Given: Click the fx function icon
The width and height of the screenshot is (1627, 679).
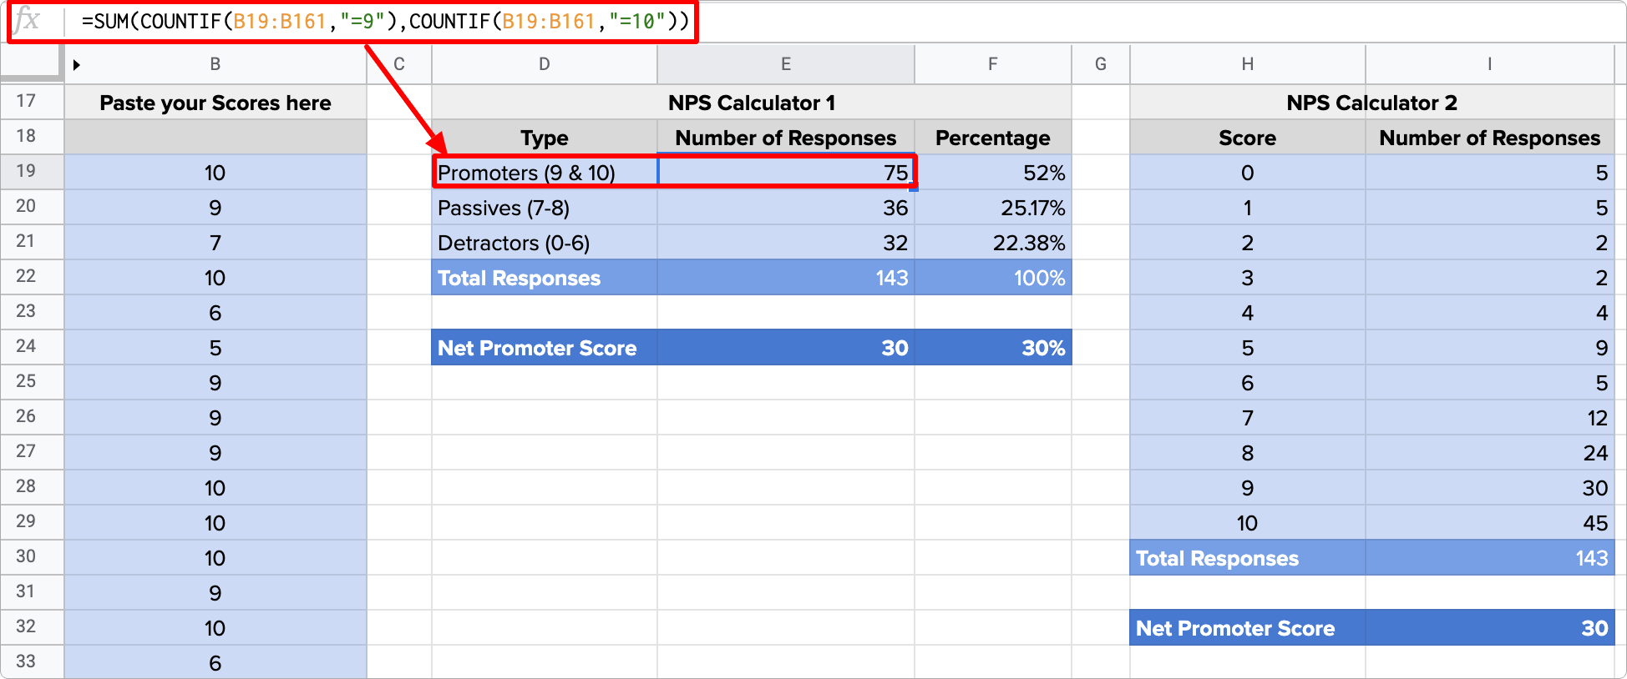Looking at the screenshot, I should point(28,20).
